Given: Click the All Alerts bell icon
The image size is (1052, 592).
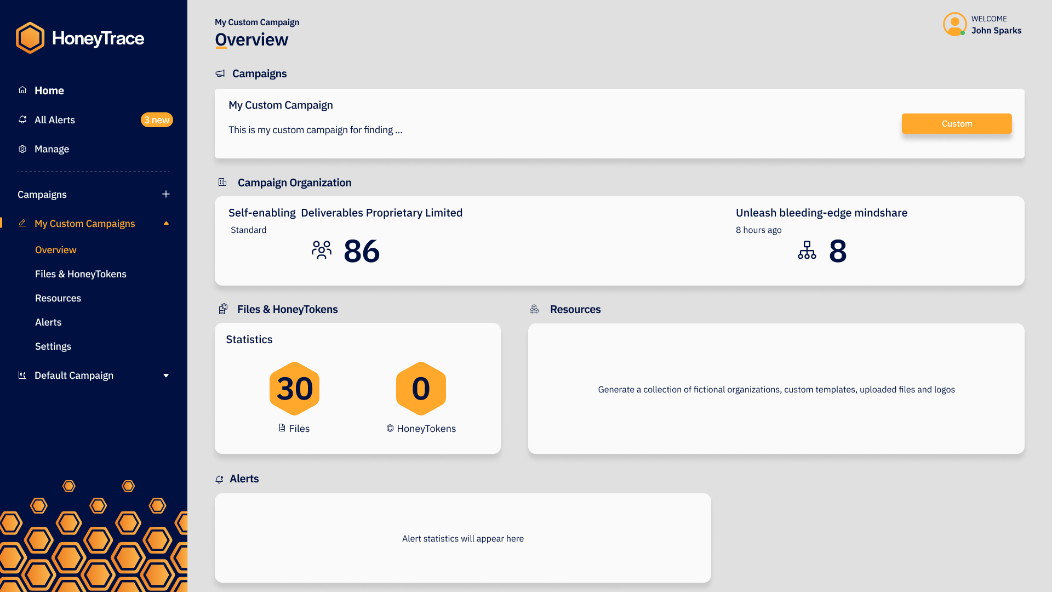Looking at the screenshot, I should click(x=22, y=119).
